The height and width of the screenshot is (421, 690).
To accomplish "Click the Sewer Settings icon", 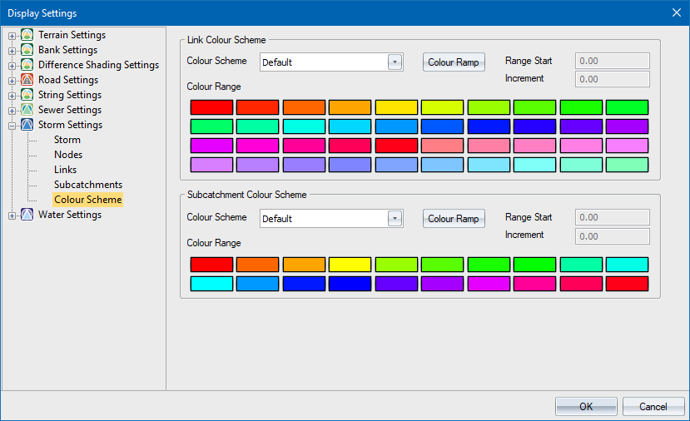I will click(27, 110).
